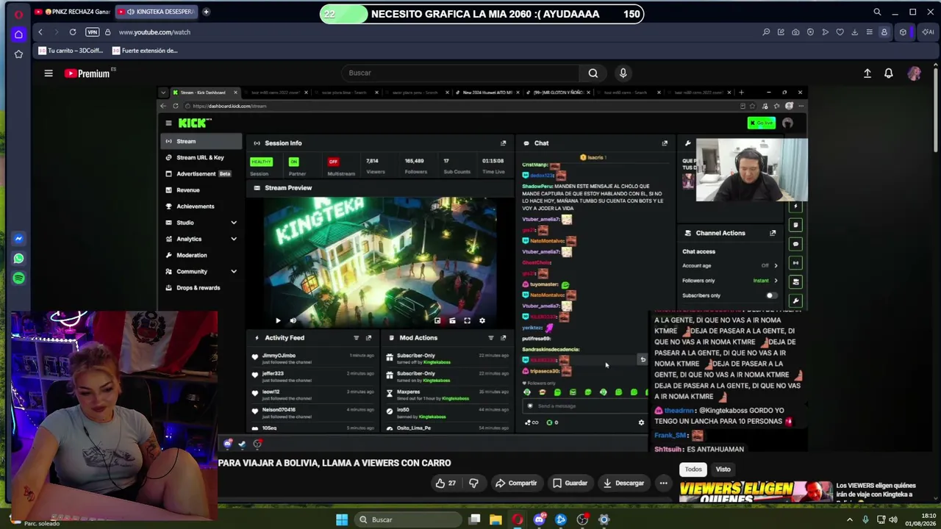Pop out the Channel Actions panel
This screenshot has height=529, width=941.
[x=773, y=233]
